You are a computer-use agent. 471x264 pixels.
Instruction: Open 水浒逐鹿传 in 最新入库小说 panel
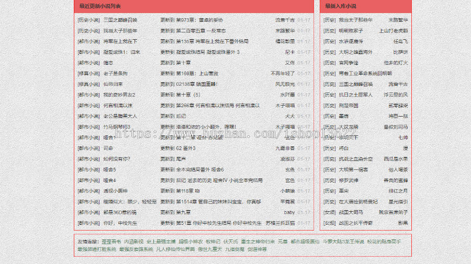(351, 41)
